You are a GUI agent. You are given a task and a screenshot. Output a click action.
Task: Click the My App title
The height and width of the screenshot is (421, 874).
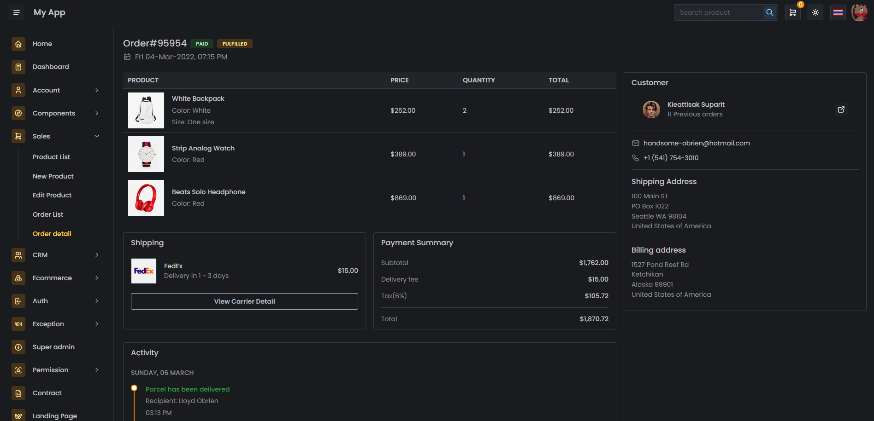pos(49,12)
